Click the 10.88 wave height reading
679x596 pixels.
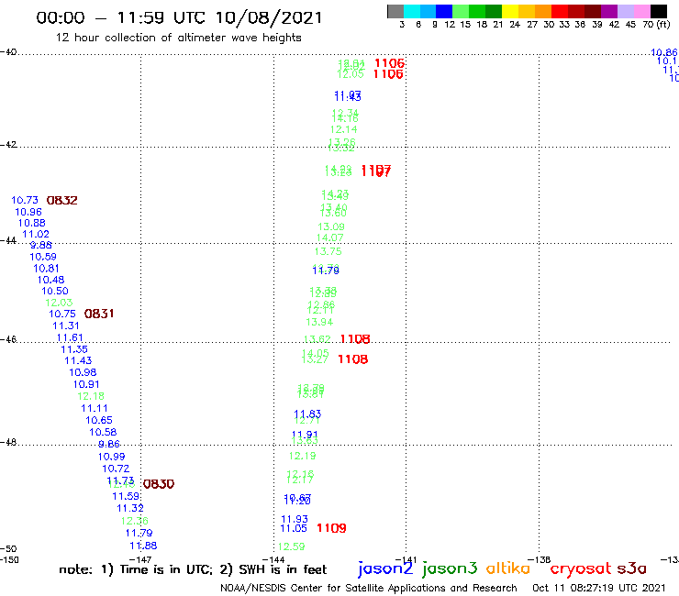[x=31, y=223]
